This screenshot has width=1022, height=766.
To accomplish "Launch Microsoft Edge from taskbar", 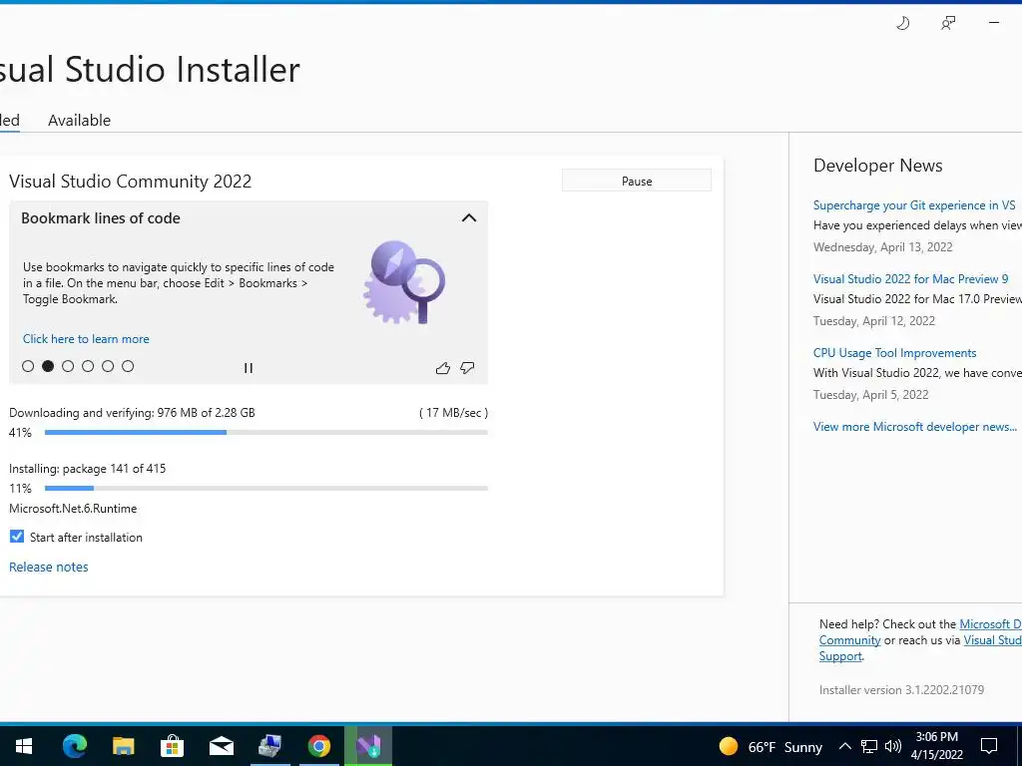I will [x=74, y=746].
